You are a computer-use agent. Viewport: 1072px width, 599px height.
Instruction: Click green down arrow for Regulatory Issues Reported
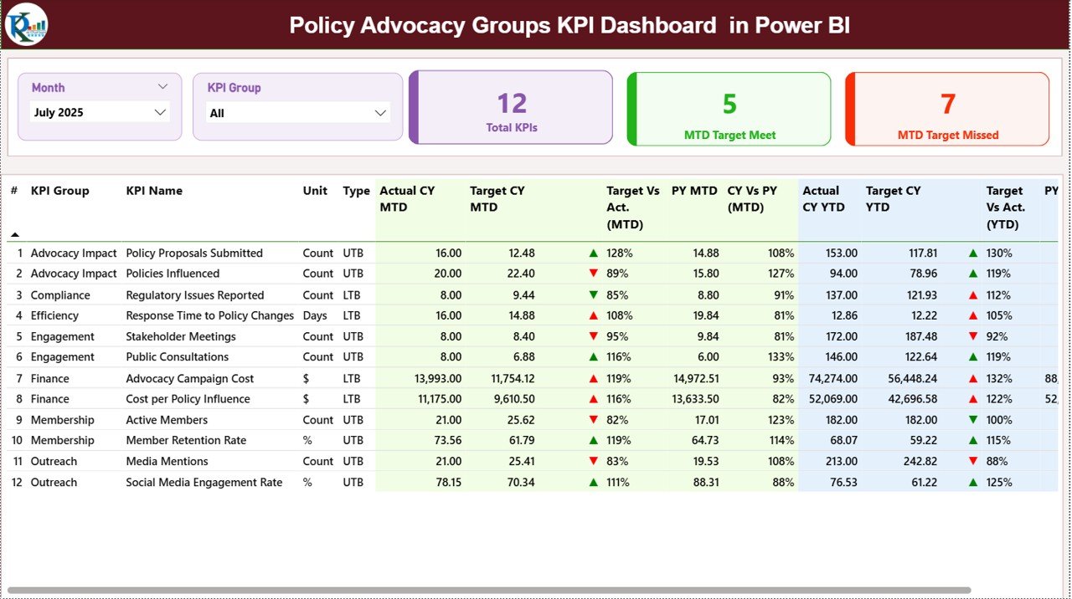pyautogui.click(x=594, y=295)
